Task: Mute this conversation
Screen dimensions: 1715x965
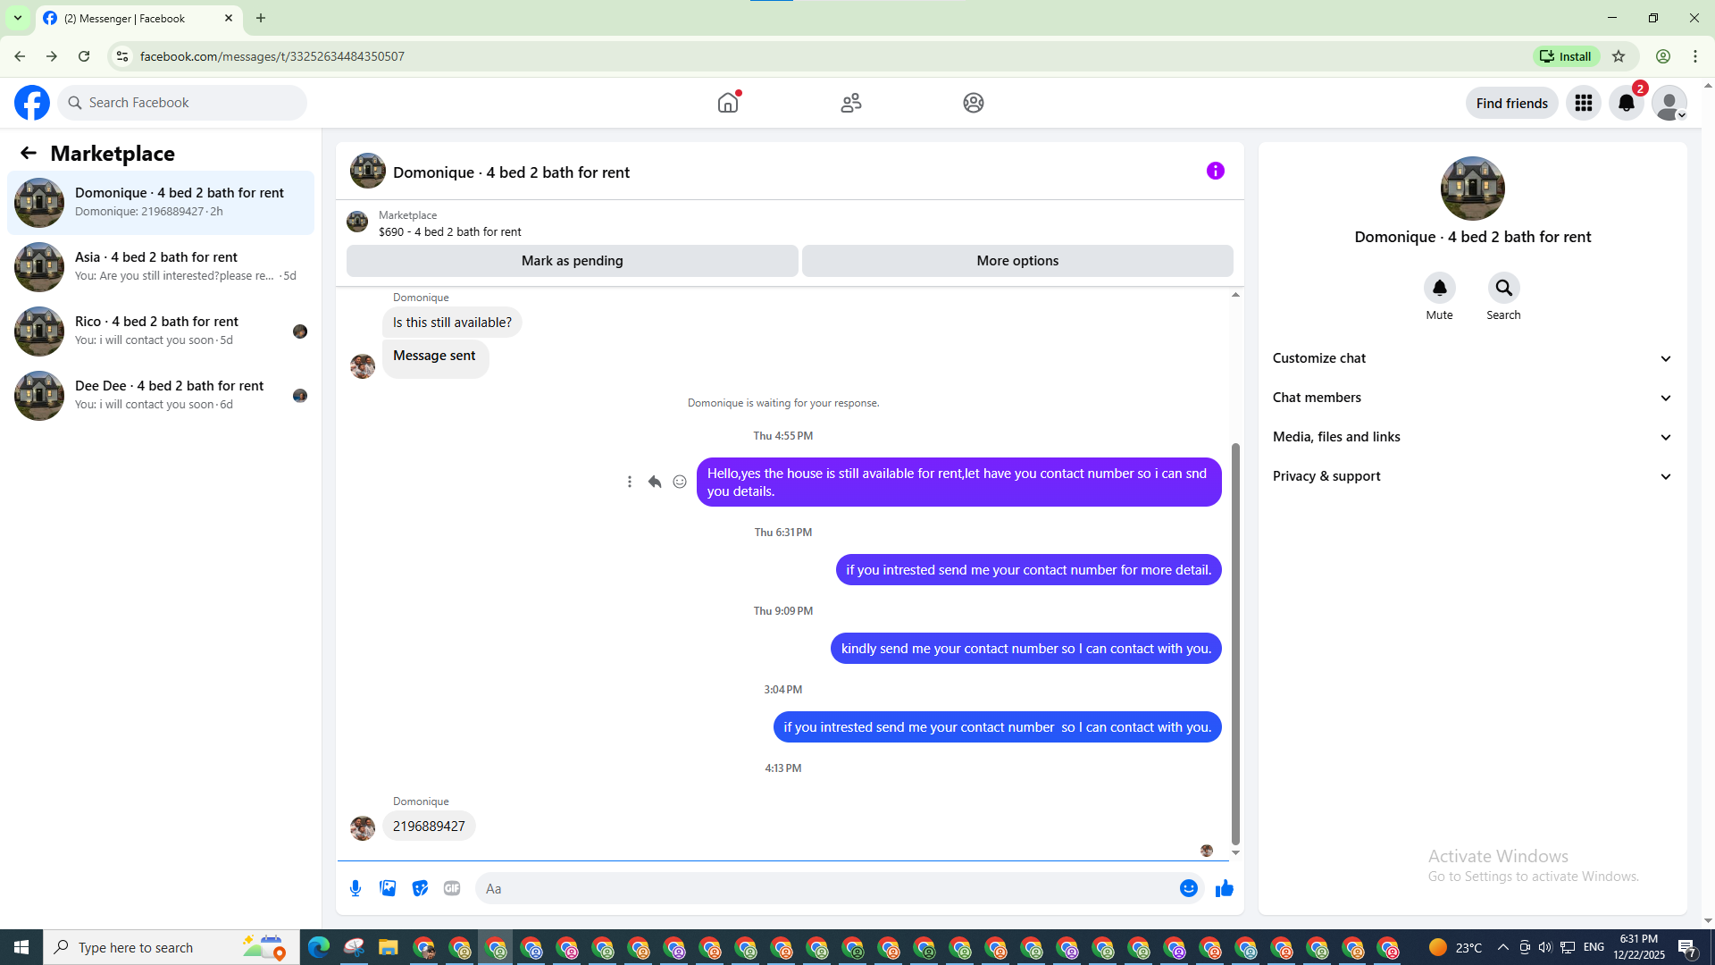Action: coord(1439,289)
